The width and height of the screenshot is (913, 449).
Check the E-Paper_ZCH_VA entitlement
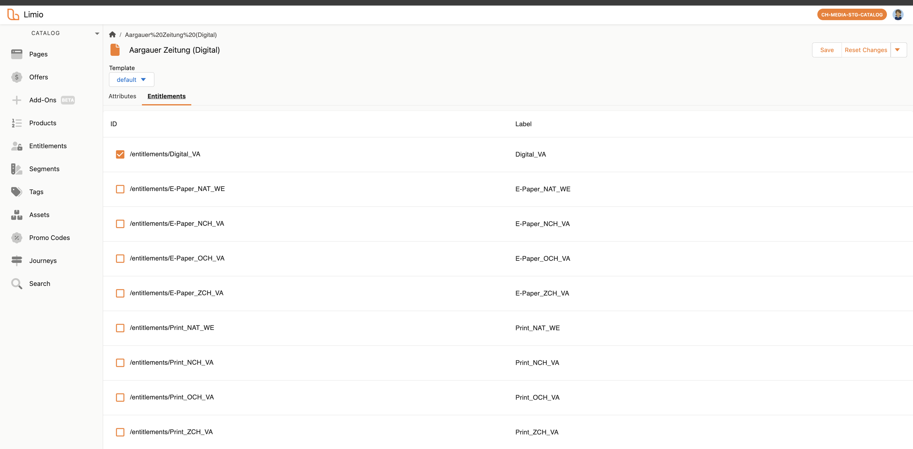[120, 293]
